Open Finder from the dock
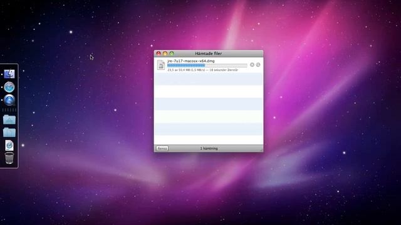401x225 pixels. [x=9, y=74]
